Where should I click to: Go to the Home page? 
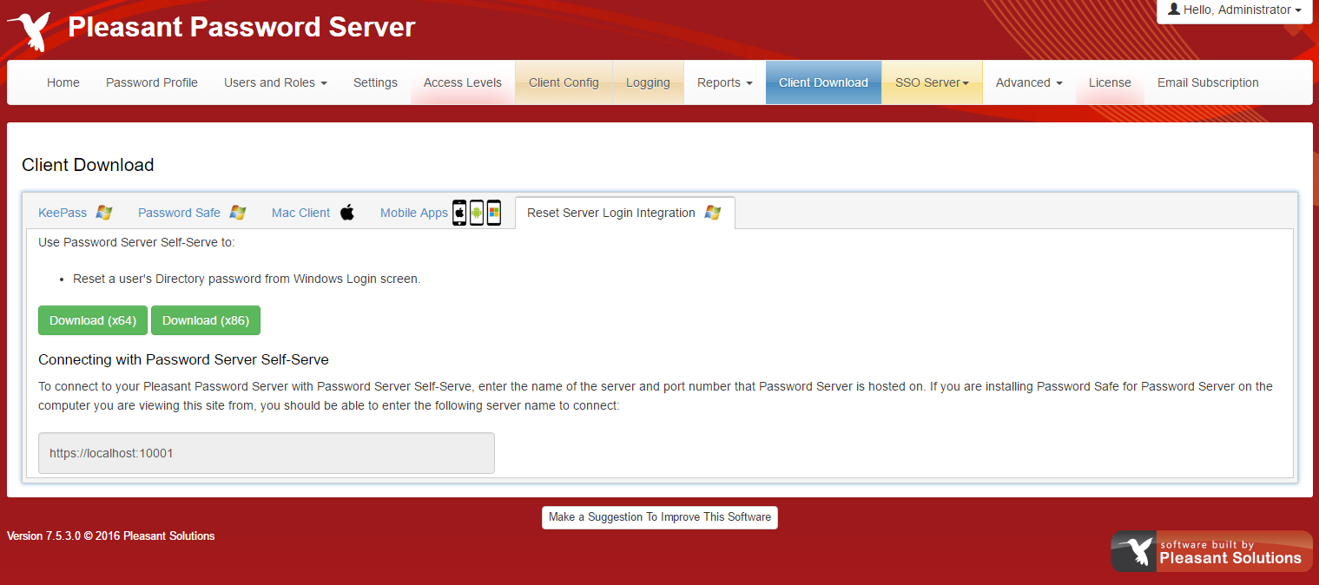(x=63, y=82)
